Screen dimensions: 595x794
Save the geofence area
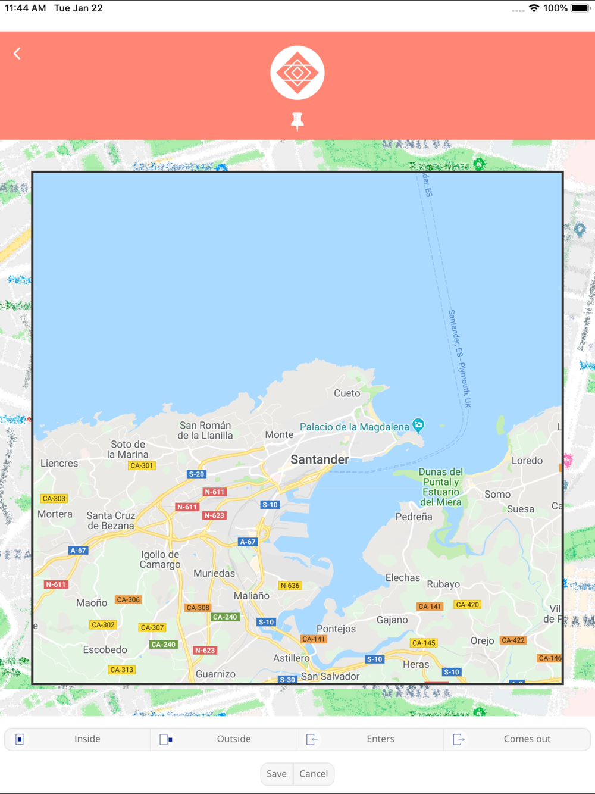tap(277, 774)
